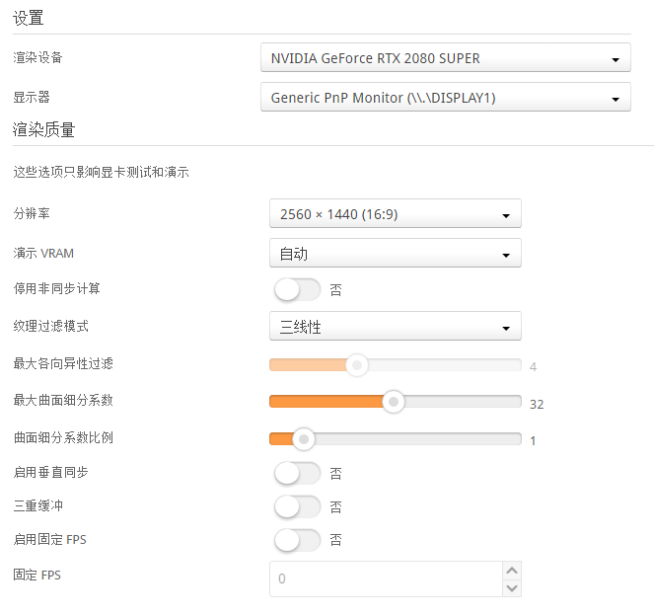Image resolution: width=654 pixels, height=616 pixels.
Task: Enable the 启用垂直同步 switch
Action: [x=297, y=473]
